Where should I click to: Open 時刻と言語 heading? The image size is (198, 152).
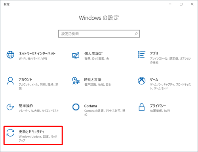coord(93,80)
